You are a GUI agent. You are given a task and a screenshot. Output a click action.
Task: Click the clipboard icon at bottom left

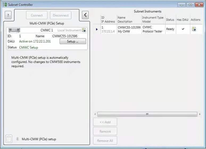coord(9,139)
